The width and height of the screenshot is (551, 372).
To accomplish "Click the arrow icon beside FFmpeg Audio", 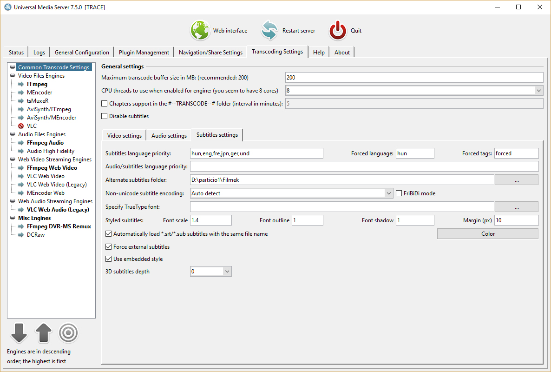I will pos(21,143).
